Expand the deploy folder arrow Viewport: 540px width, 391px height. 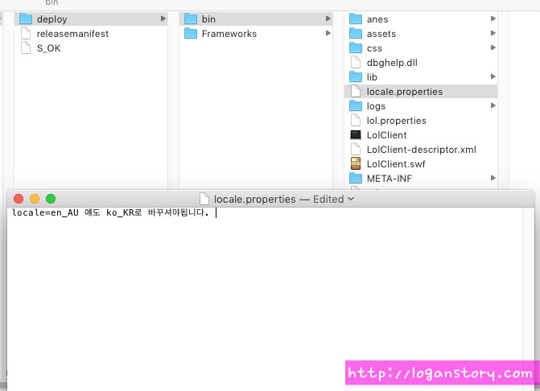pos(163,19)
